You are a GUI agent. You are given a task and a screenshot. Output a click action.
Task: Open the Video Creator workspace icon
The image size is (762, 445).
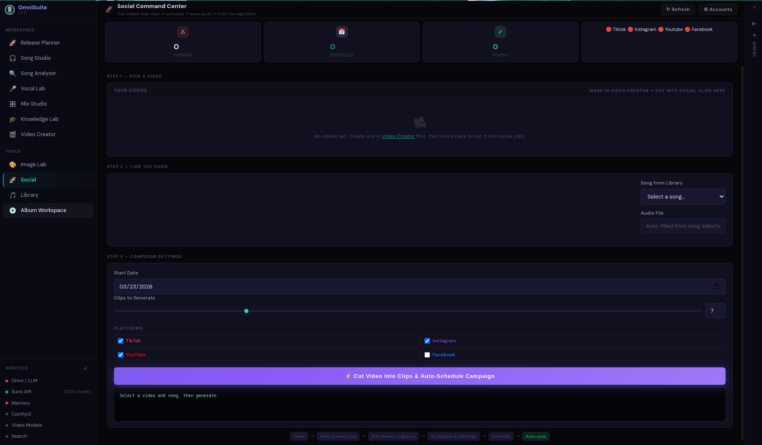click(x=13, y=134)
